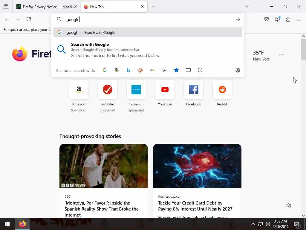The image size is (306, 230).
Task: Open the Save to Pocket icon
Action: tap(266, 19)
